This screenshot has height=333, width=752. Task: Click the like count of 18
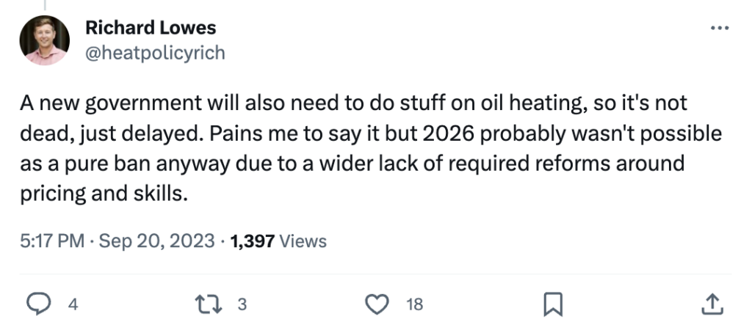pyautogui.click(x=414, y=304)
